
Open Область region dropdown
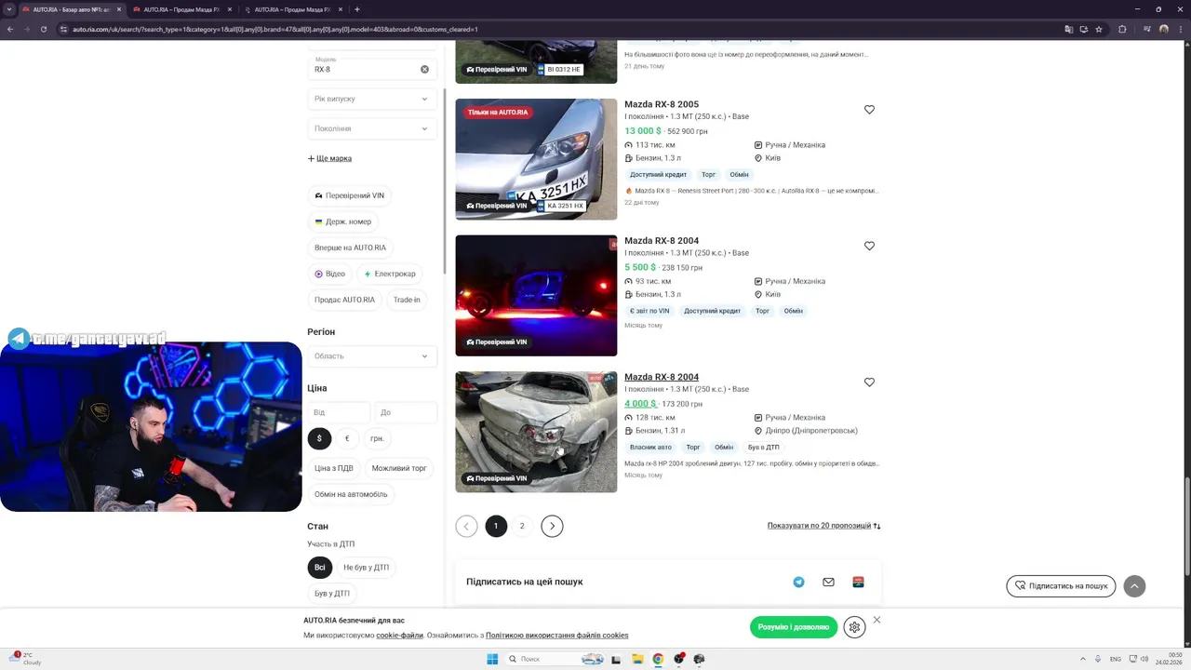click(372, 355)
